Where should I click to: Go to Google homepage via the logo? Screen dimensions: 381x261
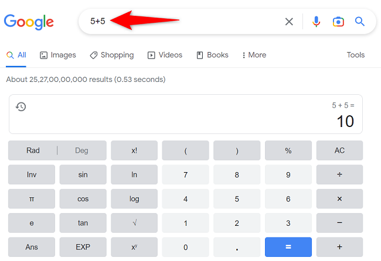tap(29, 22)
